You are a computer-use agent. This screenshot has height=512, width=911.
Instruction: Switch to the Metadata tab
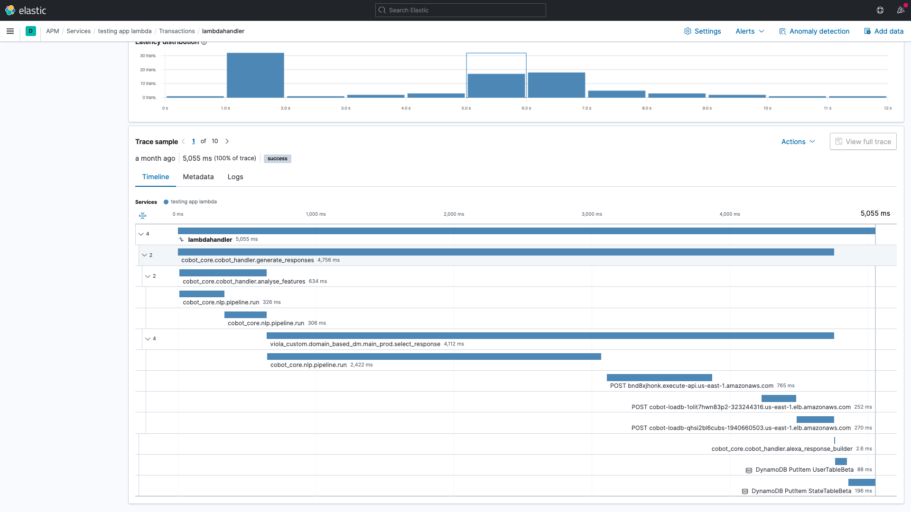tap(198, 177)
